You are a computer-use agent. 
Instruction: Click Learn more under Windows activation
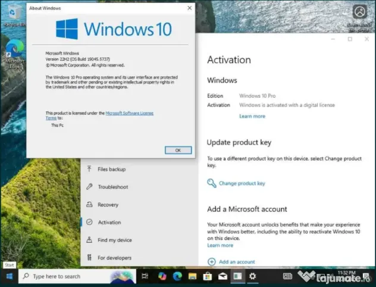point(252,116)
